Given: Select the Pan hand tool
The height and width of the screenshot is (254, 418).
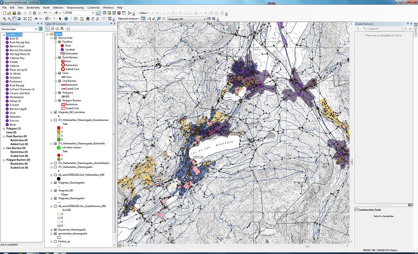Looking at the screenshot, I should pos(14,19).
